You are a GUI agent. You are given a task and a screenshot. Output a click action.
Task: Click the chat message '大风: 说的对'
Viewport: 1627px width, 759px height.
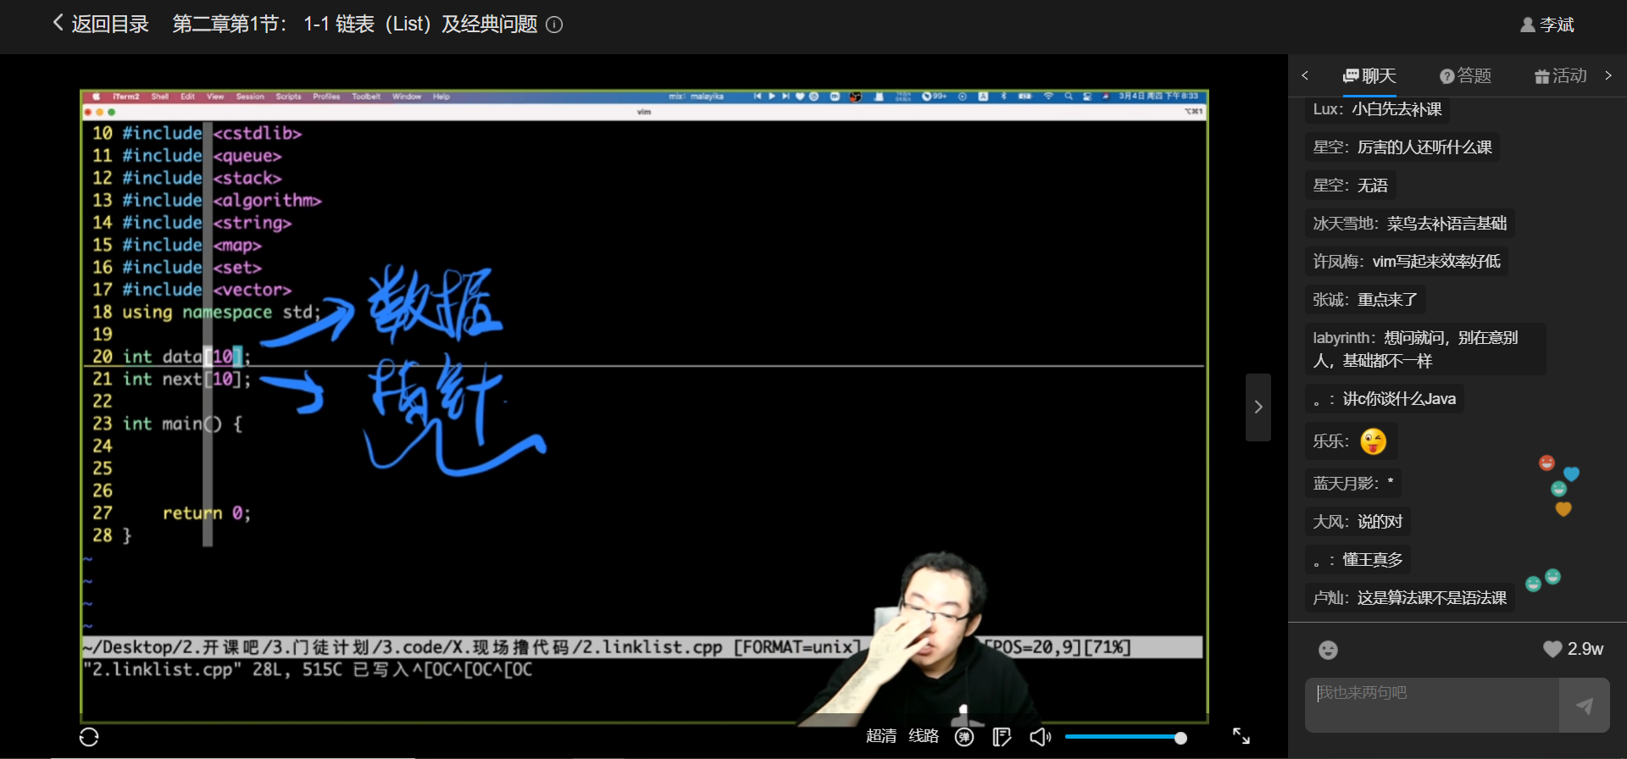point(1358,521)
